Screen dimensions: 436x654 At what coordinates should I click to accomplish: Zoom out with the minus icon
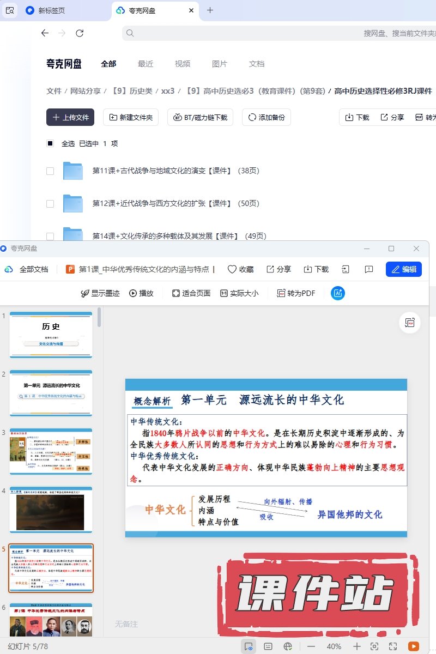pos(311,646)
